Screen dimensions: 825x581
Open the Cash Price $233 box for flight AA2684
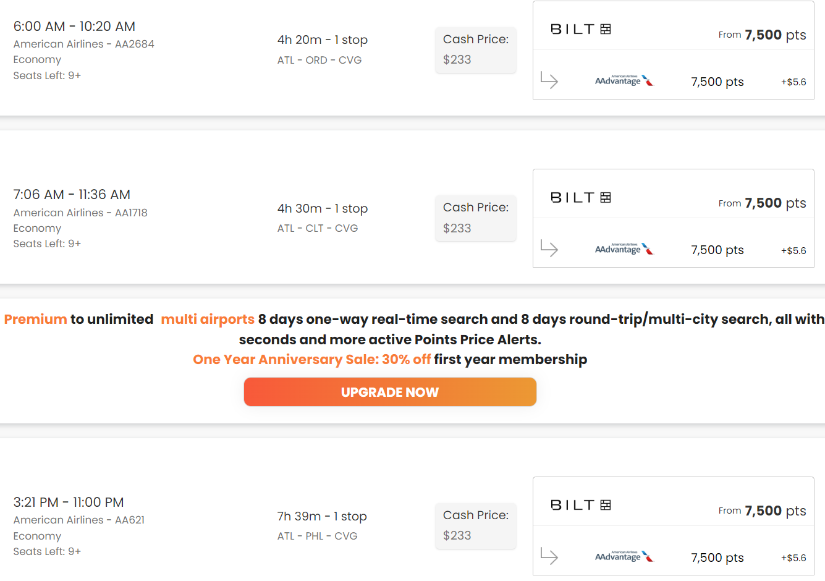pos(475,49)
